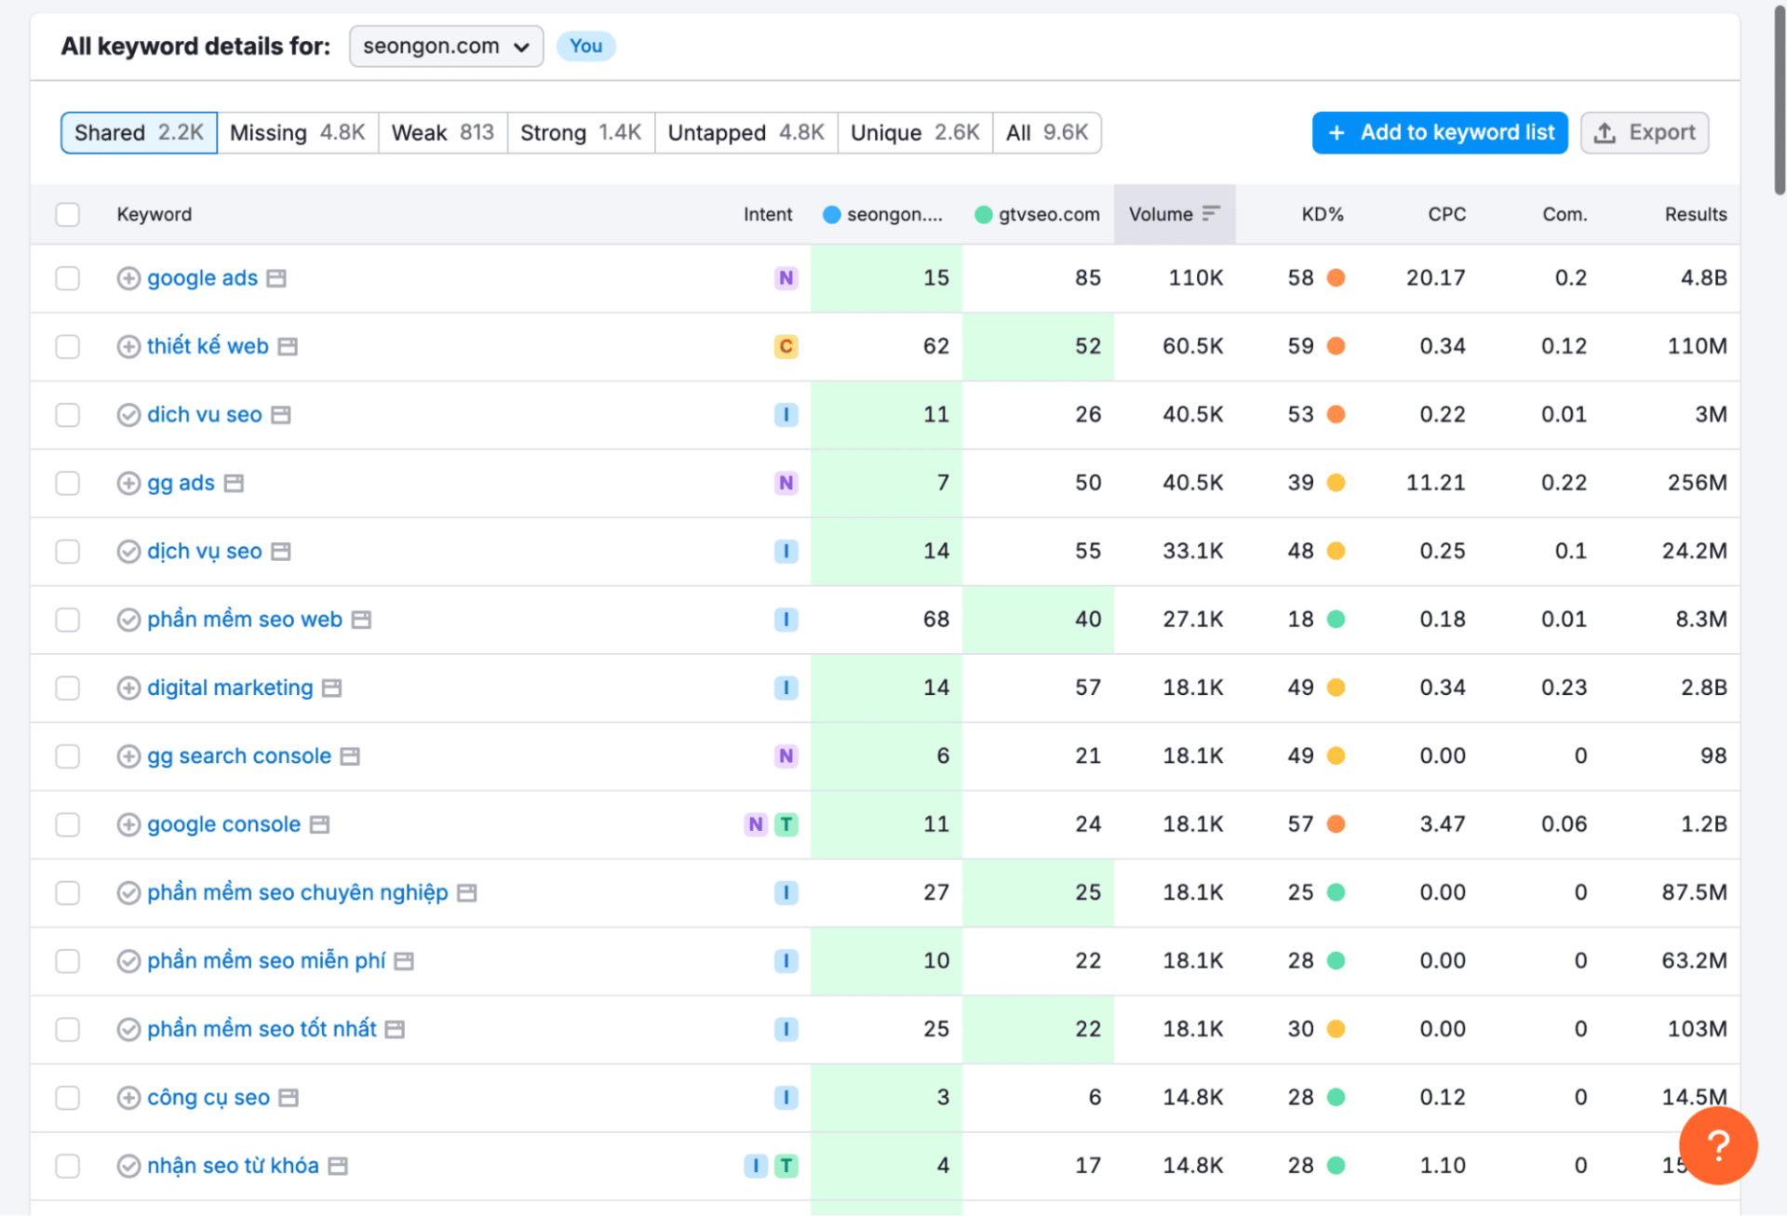This screenshot has width=1787, height=1216.
Task: Tick the select-all checkbox in table header
Action: [68, 215]
